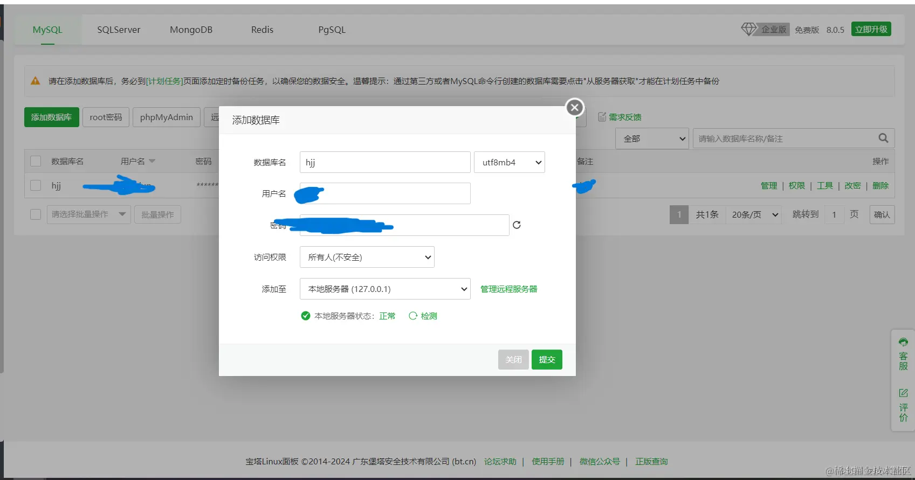Open the 请选择批量操作 dropdown

[x=88, y=214]
